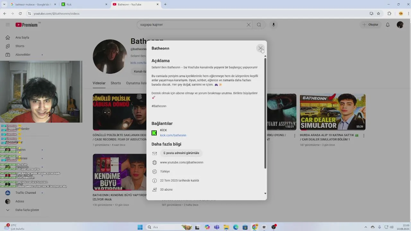The height and width of the screenshot is (231, 411).
Task: Bookmark this page with the star icon
Action: pos(379,13)
